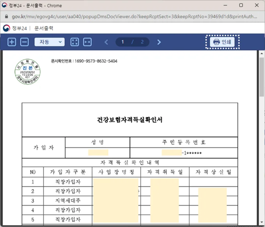Viewport: 265px width, 227px height.
Task: Click the 주민등록번호 header cell
Action: (x=184, y=142)
